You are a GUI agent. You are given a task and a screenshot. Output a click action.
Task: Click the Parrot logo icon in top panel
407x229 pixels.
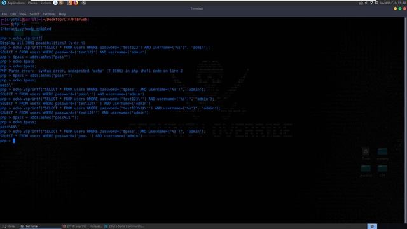(x=4, y=3)
